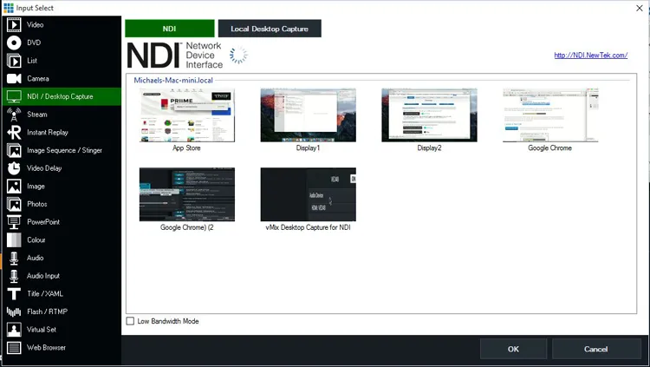Open the Video Delay clock icon
Viewport: 650px width, 367px height.
tap(14, 168)
